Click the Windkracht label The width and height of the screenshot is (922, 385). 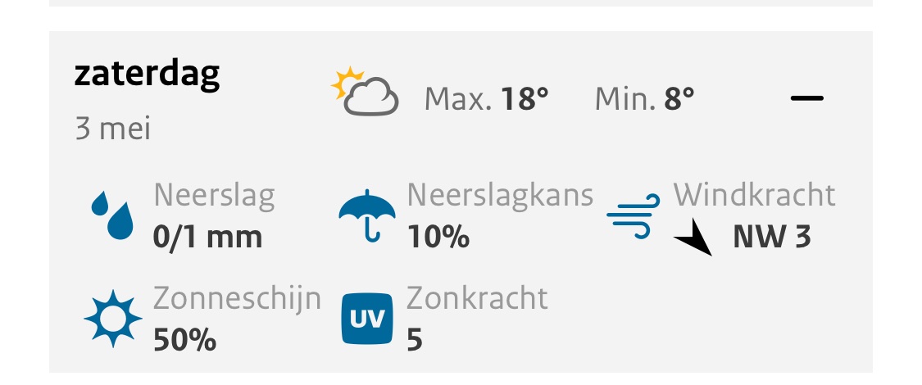point(755,196)
